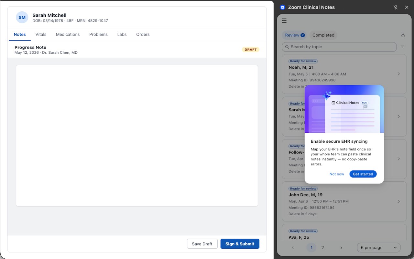Viewport: 414px width, 259px height.
Task: Click the Ready for review badge on John Dee's card
Action: click(303, 189)
